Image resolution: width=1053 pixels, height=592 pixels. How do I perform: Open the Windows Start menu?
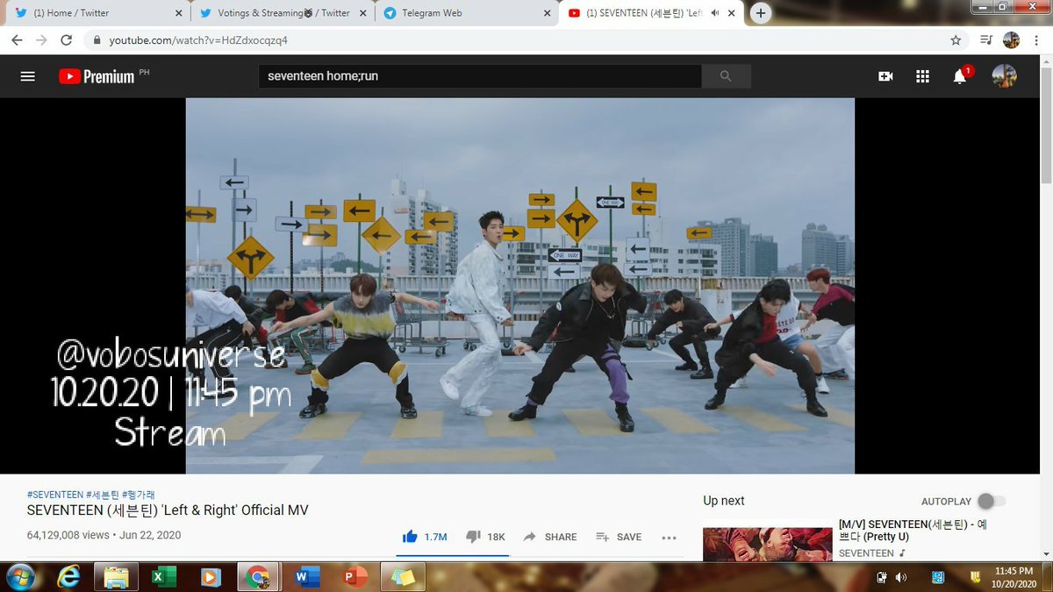pos(19,577)
